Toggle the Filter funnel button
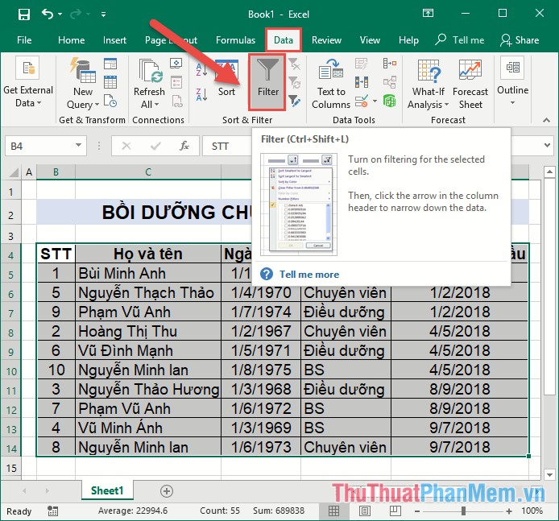 coord(267,82)
